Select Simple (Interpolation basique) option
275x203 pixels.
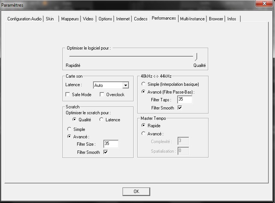(144, 84)
